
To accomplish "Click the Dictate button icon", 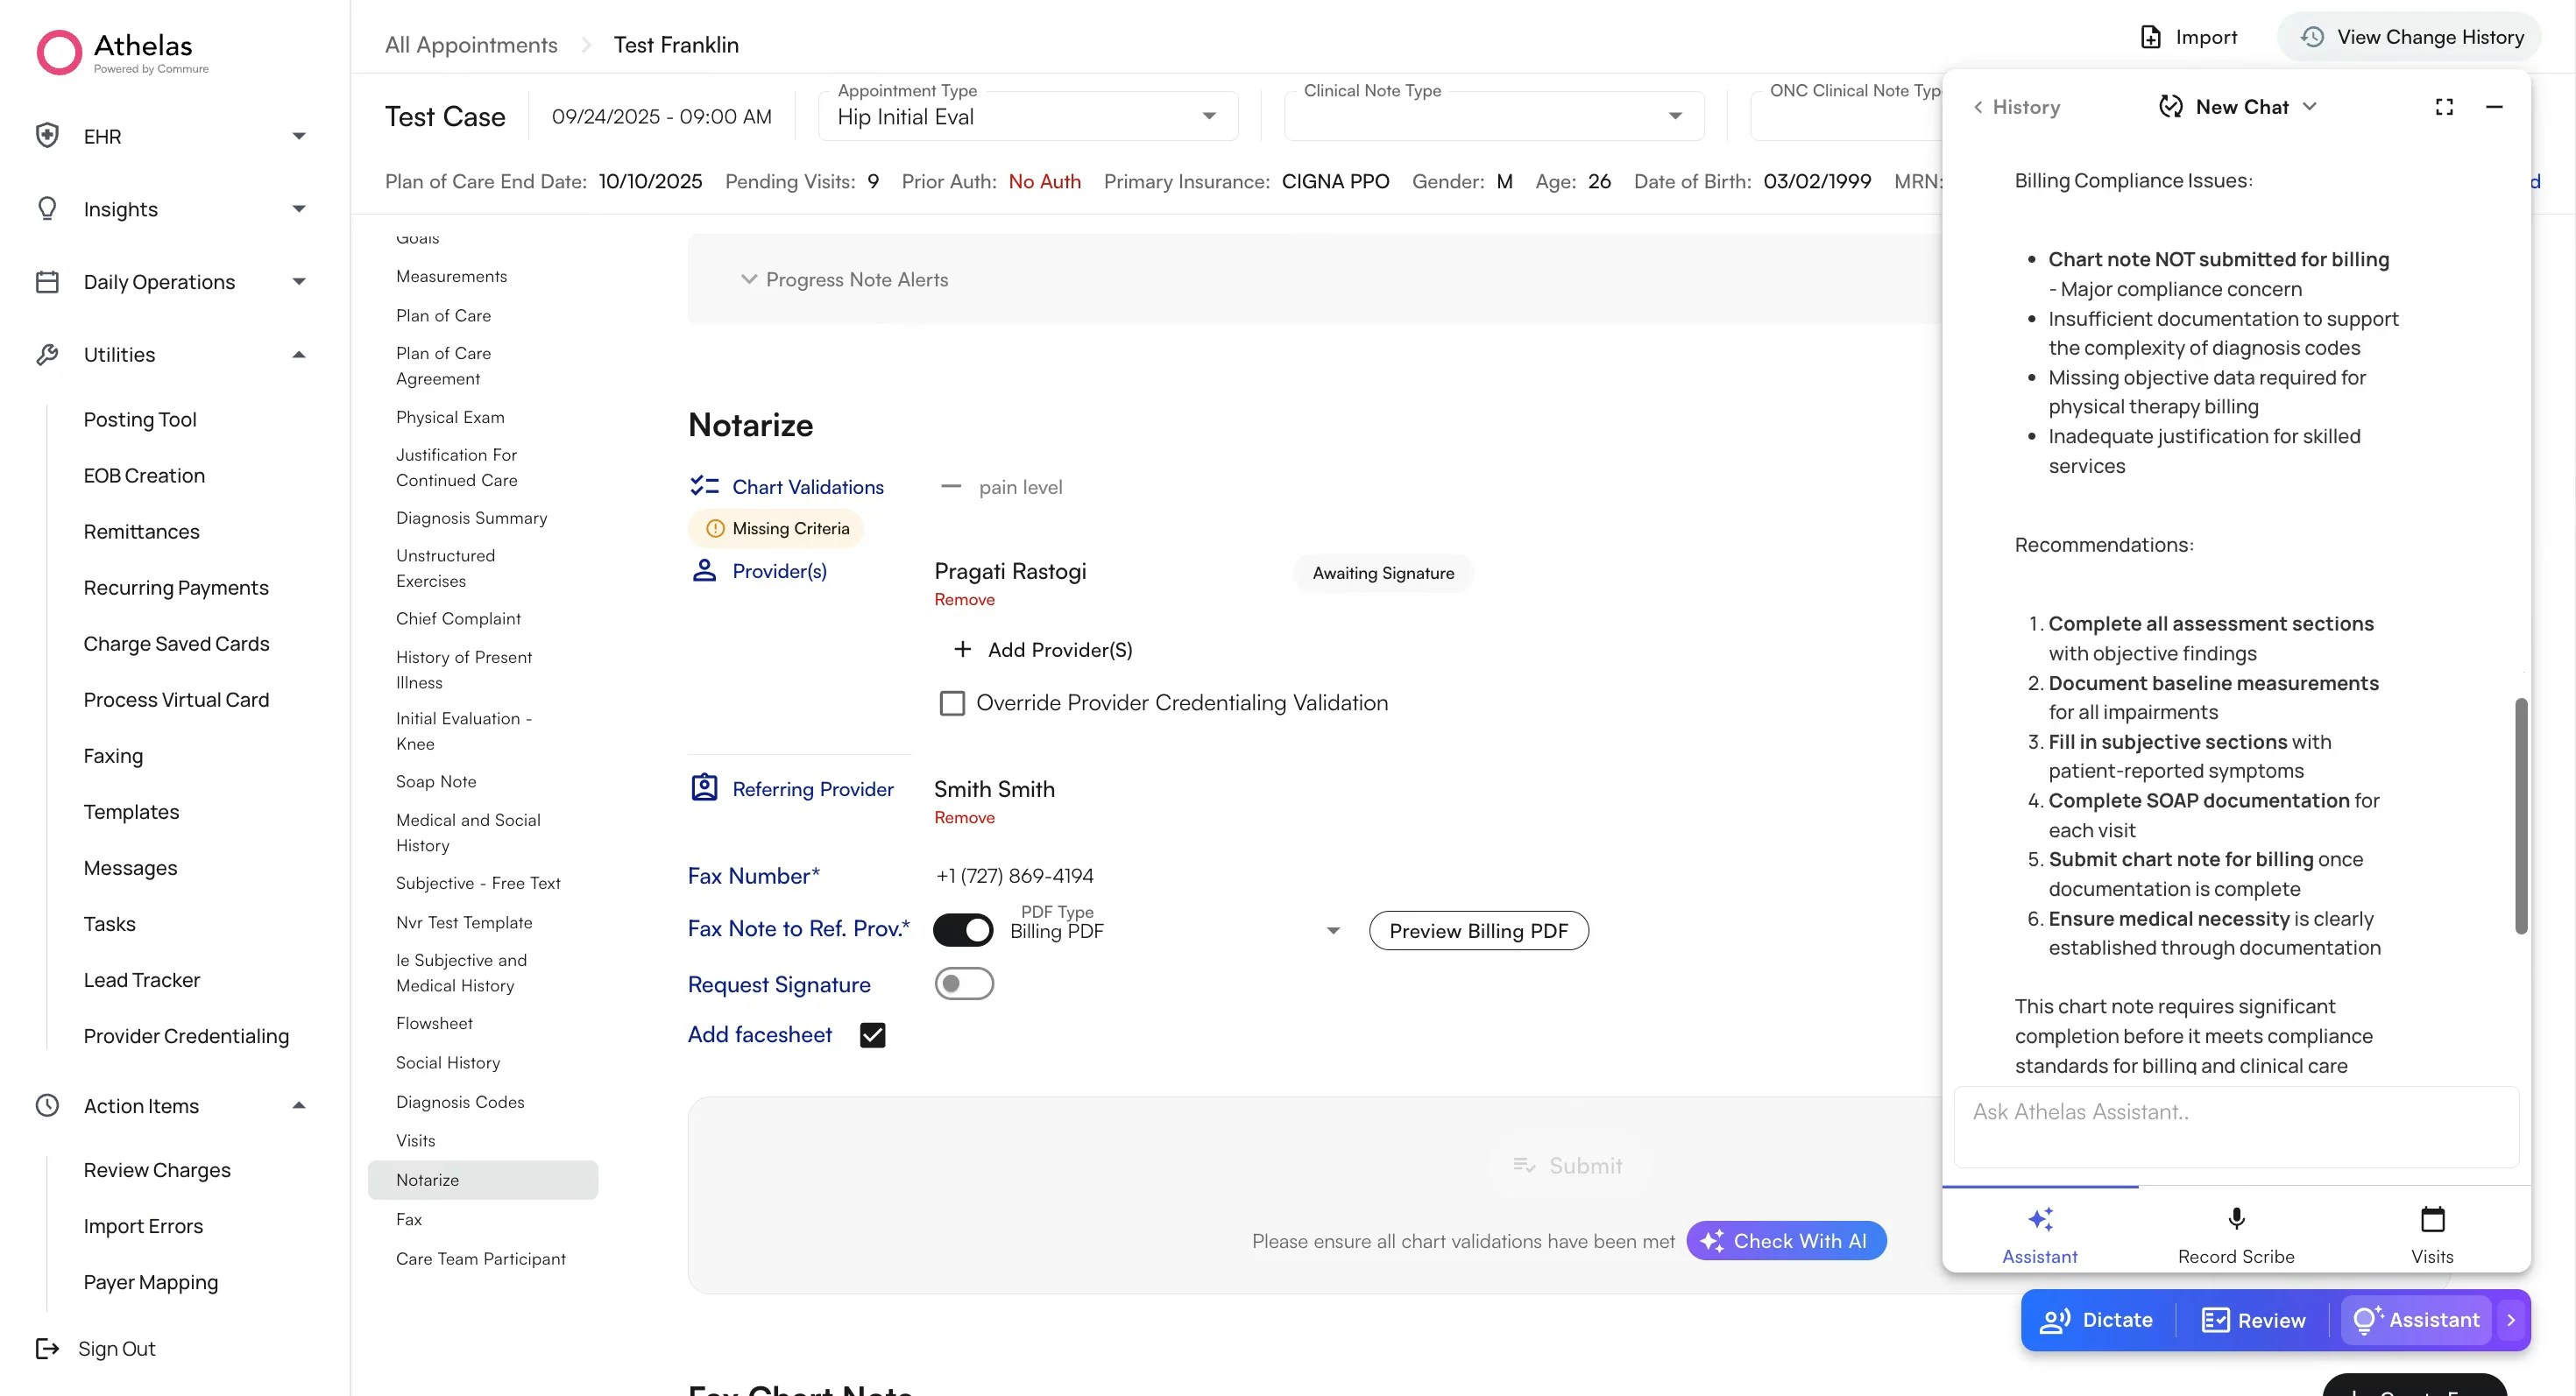I will point(2055,1320).
